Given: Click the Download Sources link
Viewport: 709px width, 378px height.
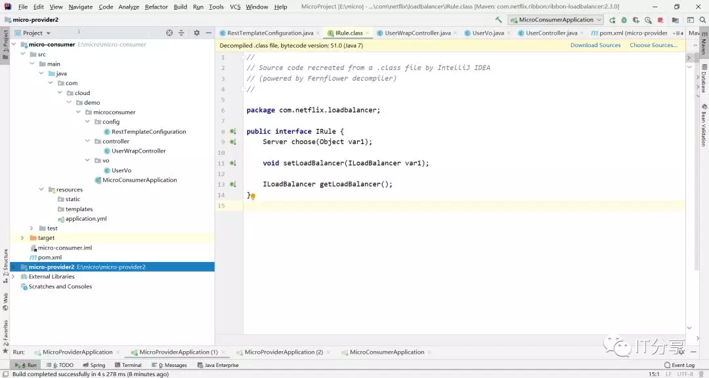Looking at the screenshot, I should click(595, 45).
